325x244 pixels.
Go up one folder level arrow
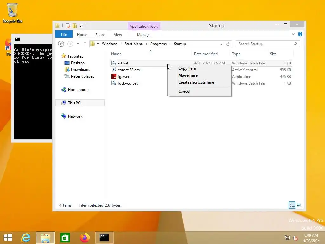[85, 44]
